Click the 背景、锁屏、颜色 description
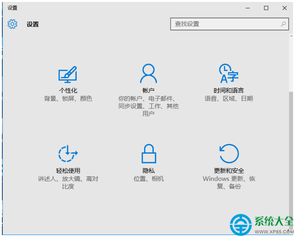 (x=68, y=98)
